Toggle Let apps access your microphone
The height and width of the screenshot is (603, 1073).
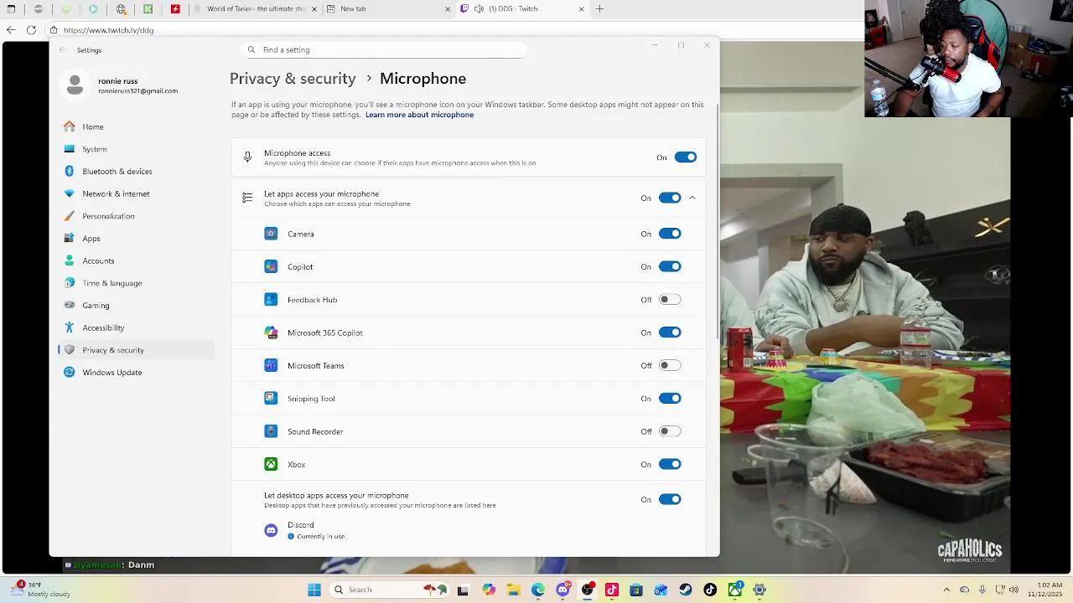point(670,198)
